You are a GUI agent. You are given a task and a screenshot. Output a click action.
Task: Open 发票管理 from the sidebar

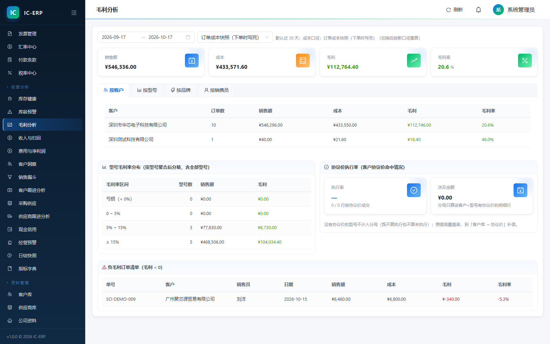tap(42, 34)
